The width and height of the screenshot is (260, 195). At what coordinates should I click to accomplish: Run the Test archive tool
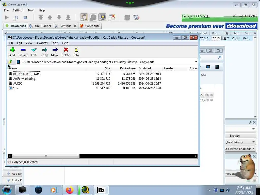click(34, 52)
